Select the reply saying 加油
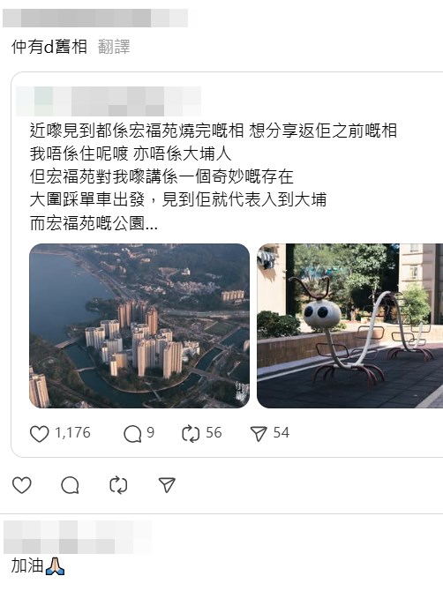Image resolution: width=443 pixels, height=591 pixels. [x=38, y=565]
